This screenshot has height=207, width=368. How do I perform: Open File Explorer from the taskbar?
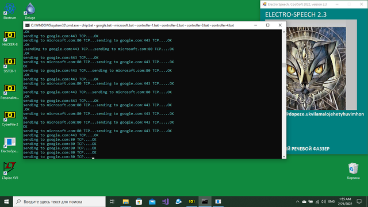point(126,202)
